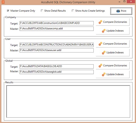Click the Print button
This screenshot has height=123, width=136.
click(121, 11)
